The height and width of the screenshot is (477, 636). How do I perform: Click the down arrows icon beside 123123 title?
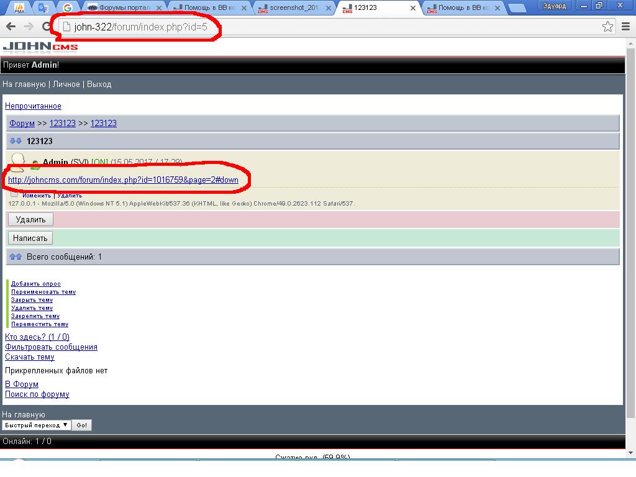tap(16, 141)
